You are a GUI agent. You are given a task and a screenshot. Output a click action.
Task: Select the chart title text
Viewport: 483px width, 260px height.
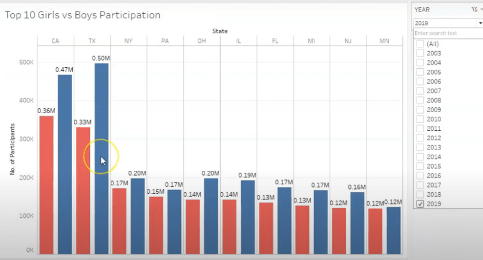tap(83, 15)
